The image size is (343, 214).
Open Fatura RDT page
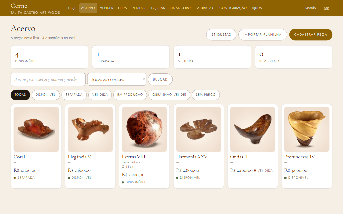pos(205,8)
